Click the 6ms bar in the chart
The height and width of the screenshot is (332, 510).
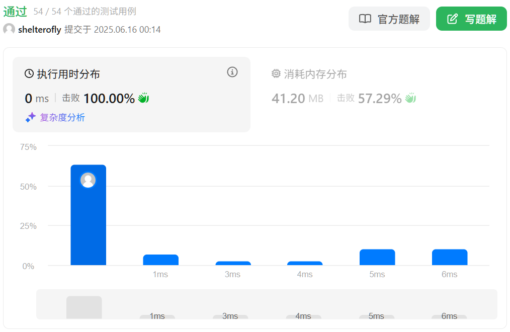click(x=450, y=257)
